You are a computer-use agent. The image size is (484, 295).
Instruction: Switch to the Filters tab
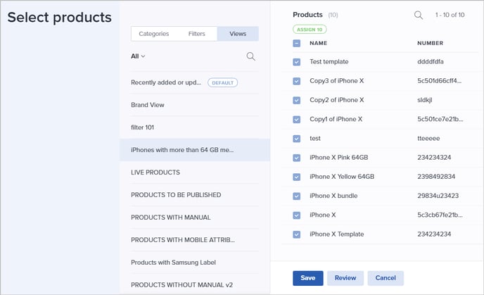click(x=197, y=34)
